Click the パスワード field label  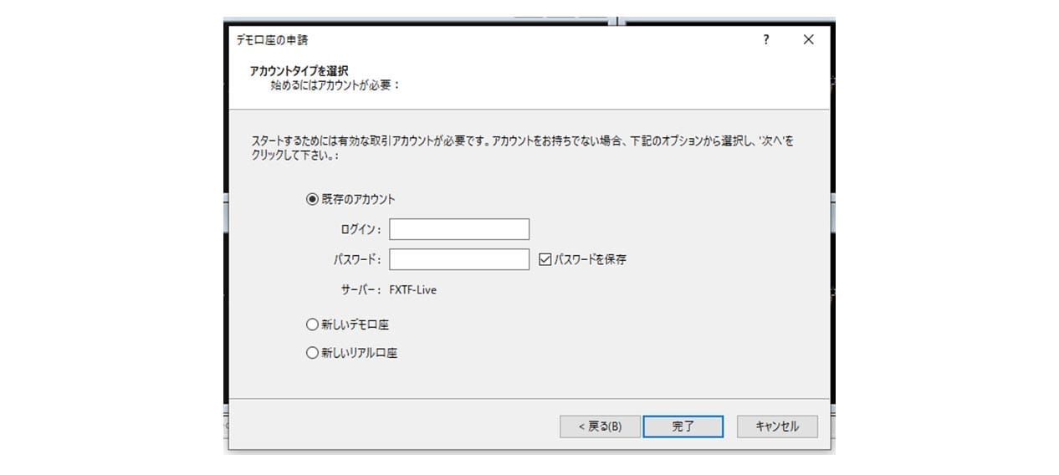tap(356, 259)
